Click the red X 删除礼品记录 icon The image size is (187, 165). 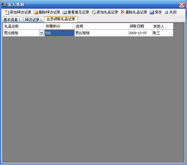point(122,12)
